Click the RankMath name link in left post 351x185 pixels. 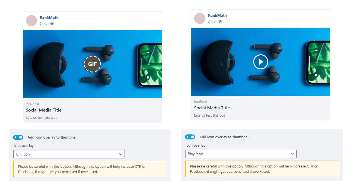(49, 18)
